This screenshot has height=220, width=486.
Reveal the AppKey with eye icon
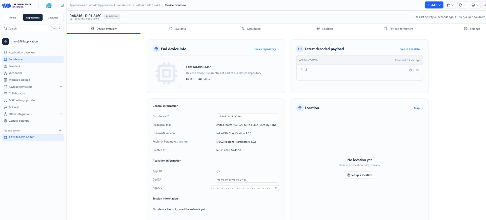click(276, 188)
